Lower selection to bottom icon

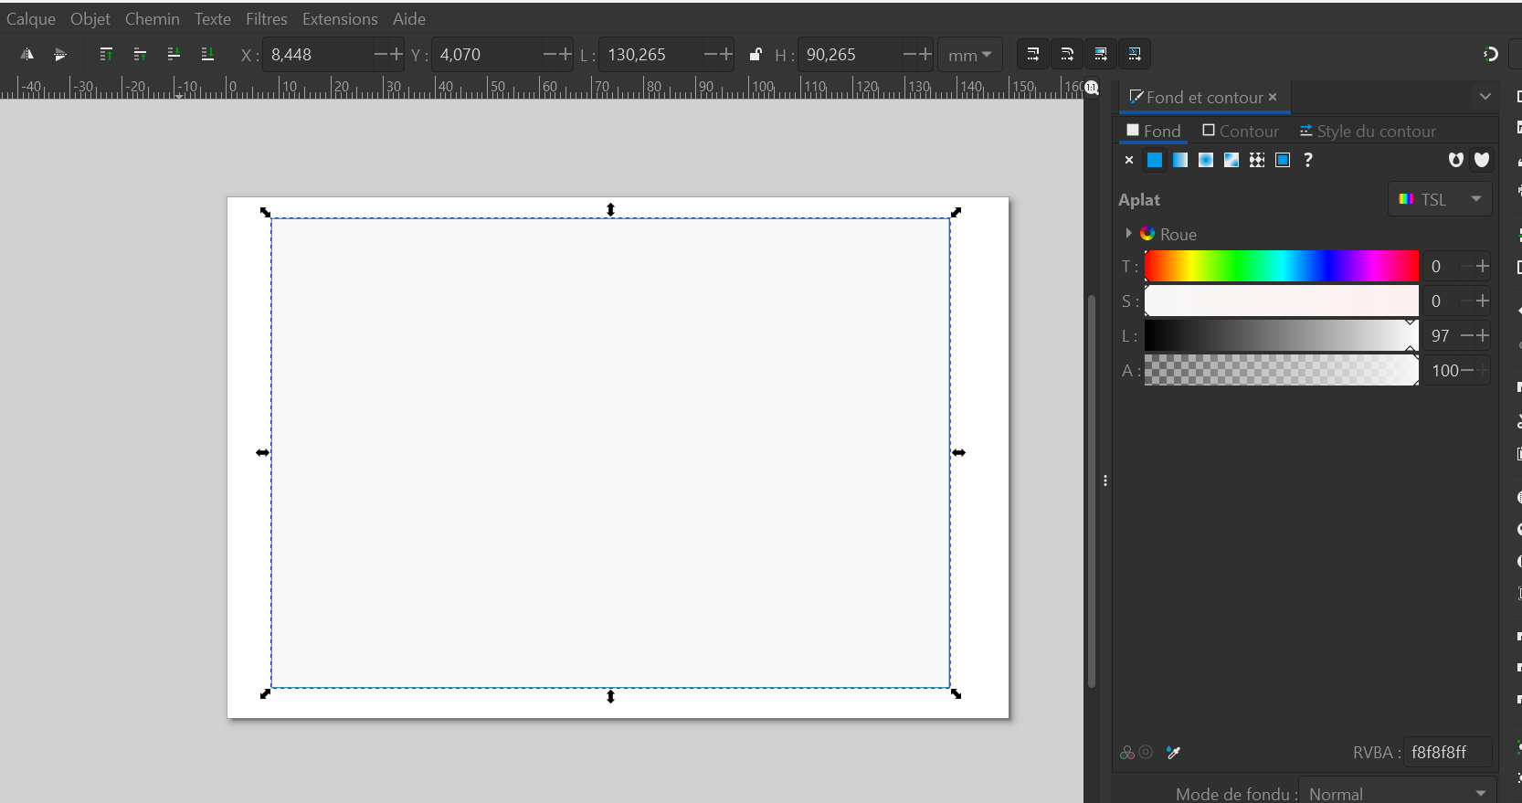coord(207,55)
